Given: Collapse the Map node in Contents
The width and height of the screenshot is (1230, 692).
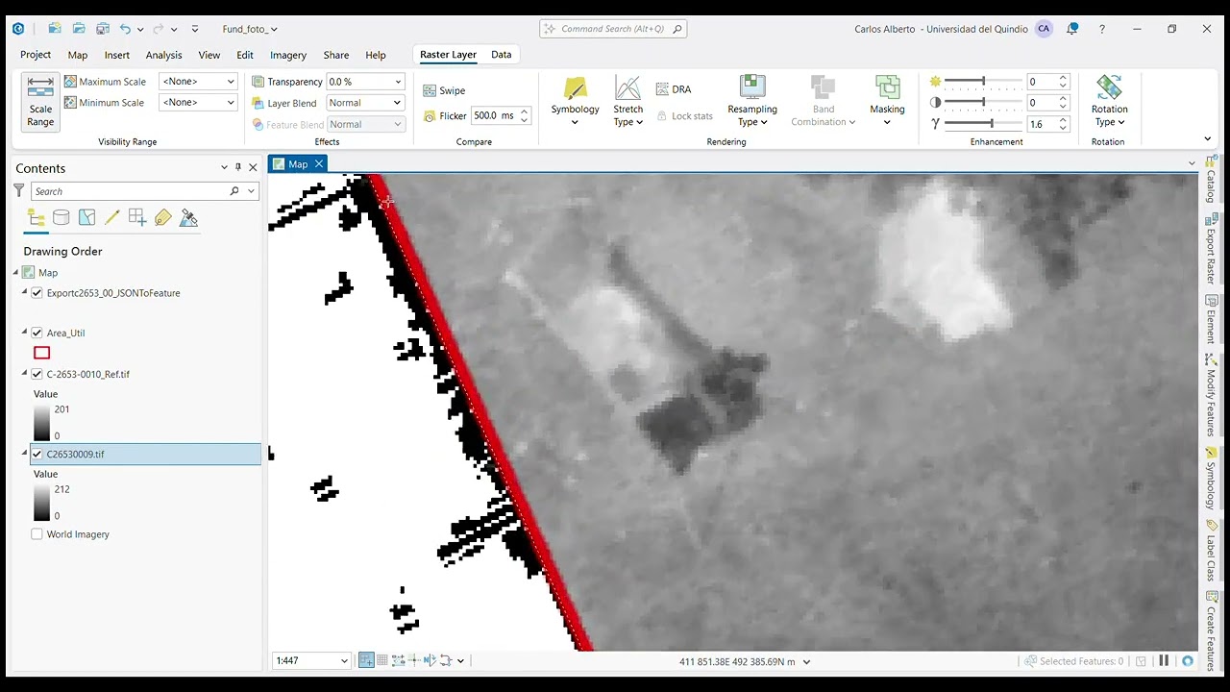Looking at the screenshot, I should (x=16, y=273).
